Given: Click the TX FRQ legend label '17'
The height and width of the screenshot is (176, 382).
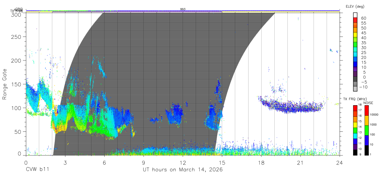Looking at the screenshot, I should click(x=360, y=110).
